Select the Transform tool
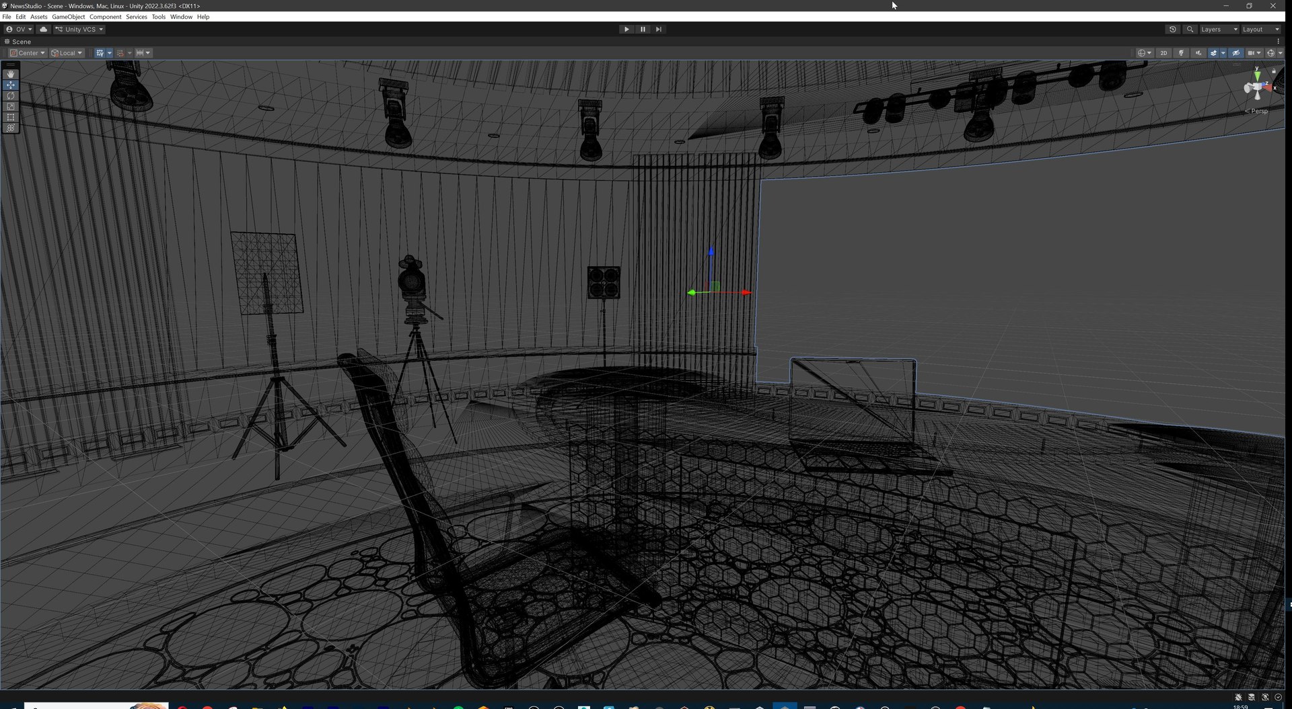Image resolution: width=1292 pixels, height=709 pixels. tap(11, 128)
